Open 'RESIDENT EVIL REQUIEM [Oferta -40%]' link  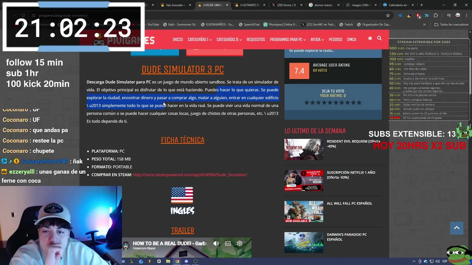point(353,144)
